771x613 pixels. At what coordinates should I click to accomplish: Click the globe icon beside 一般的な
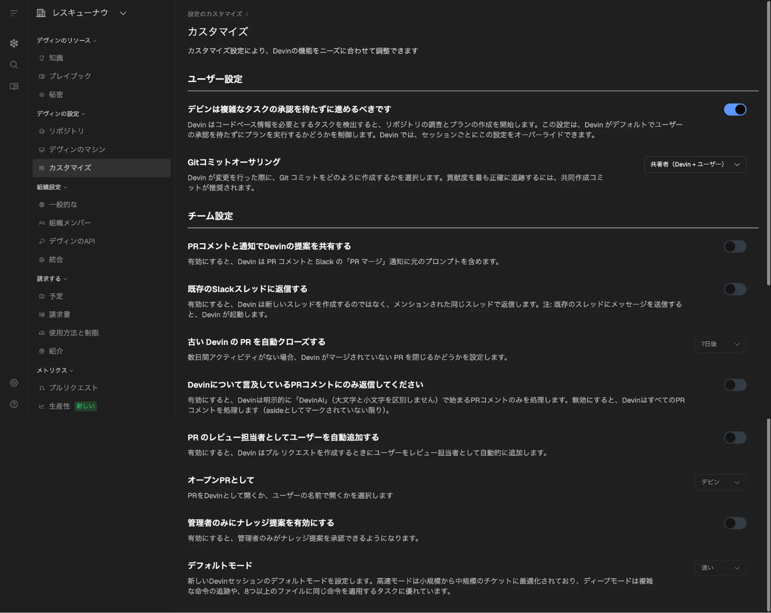click(x=42, y=205)
